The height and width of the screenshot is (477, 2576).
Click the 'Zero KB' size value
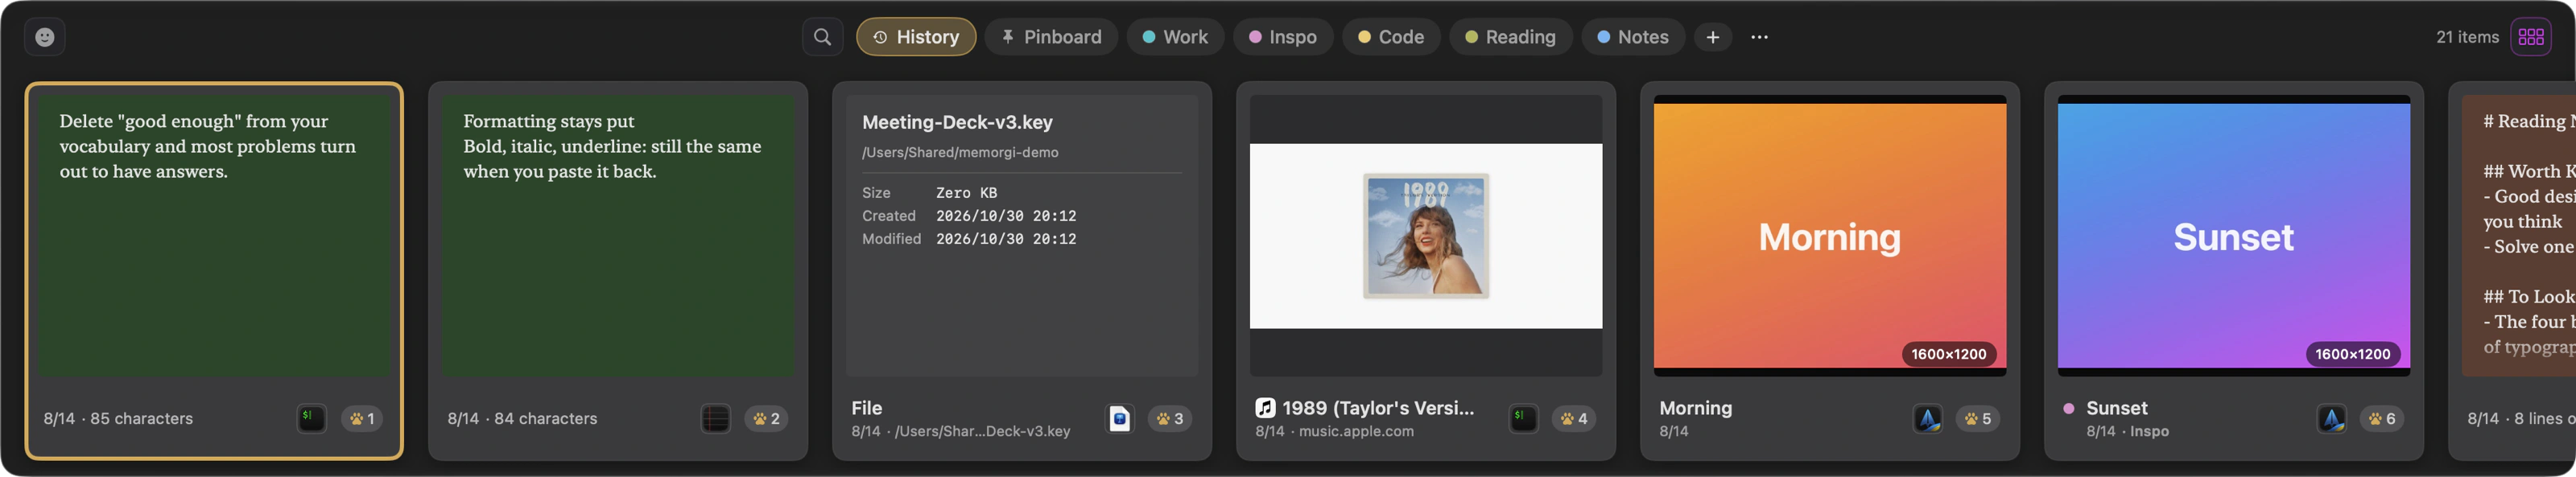966,193
